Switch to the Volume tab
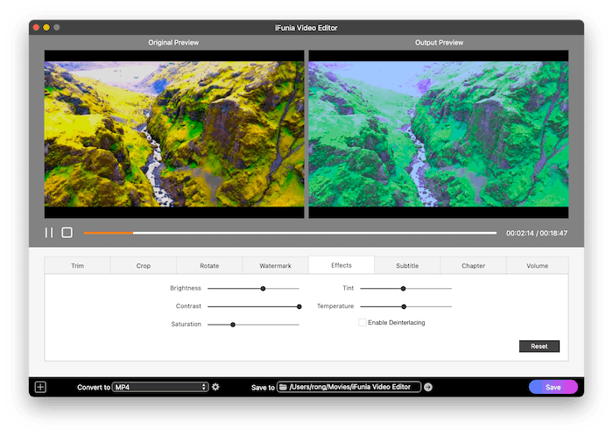The image size is (613, 435). [538, 265]
